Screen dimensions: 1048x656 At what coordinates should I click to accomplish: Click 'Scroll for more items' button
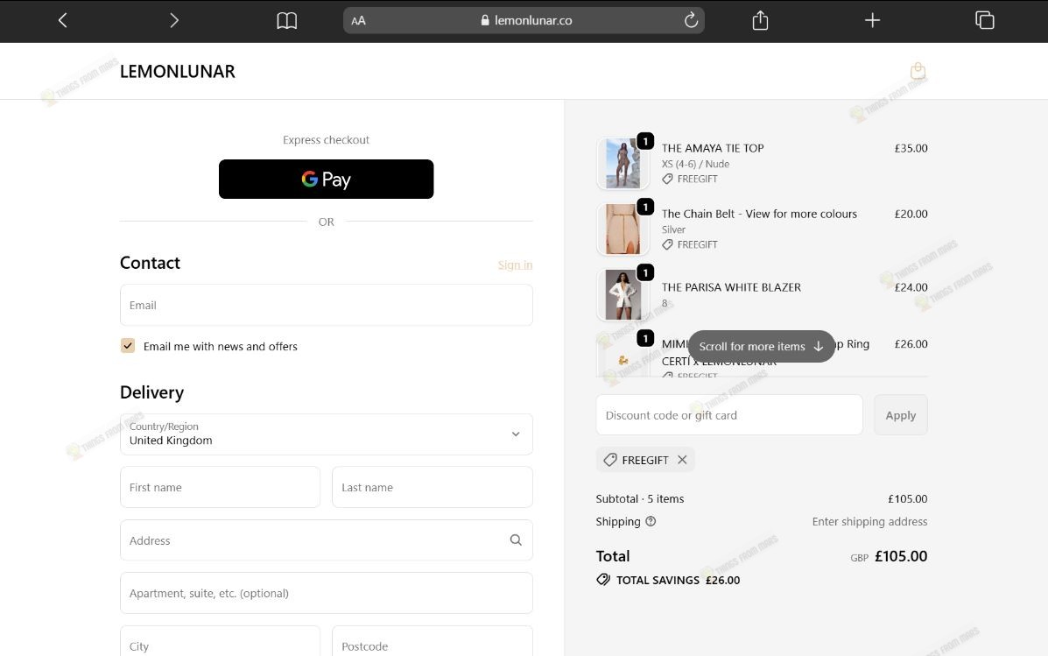[x=762, y=346]
